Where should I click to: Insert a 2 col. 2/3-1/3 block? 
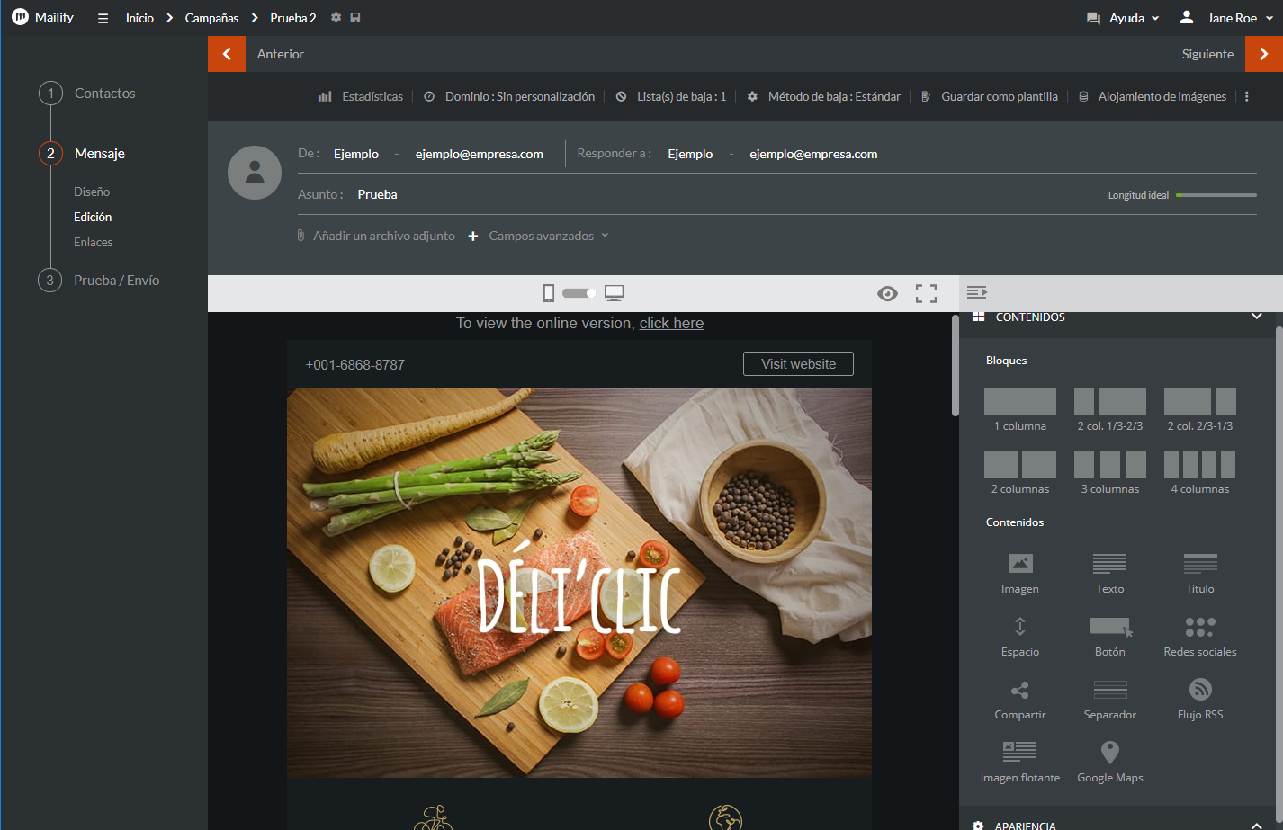click(x=1200, y=410)
